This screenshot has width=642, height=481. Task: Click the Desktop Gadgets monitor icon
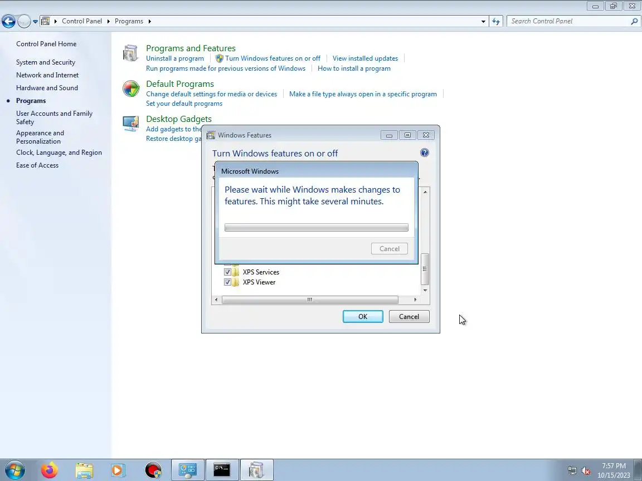point(131,124)
